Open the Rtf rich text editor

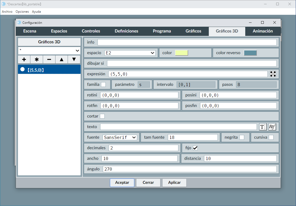pos(272,127)
